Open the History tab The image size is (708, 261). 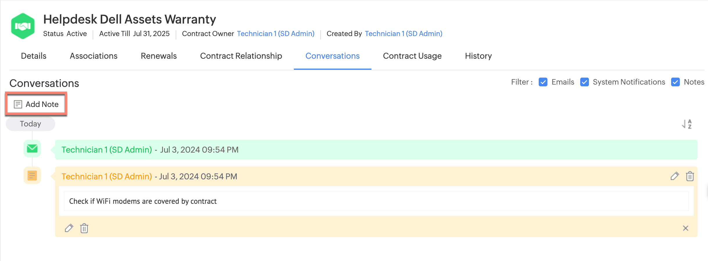point(478,56)
